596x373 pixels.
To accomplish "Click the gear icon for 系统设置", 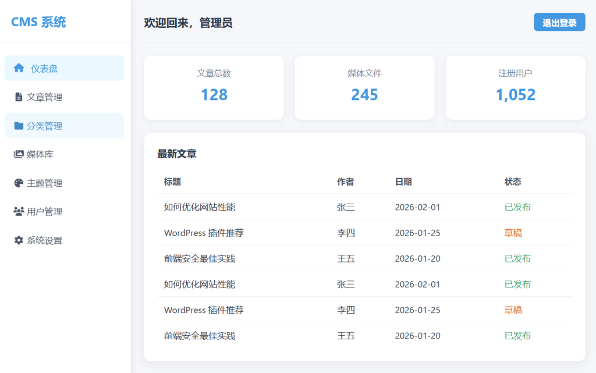I will (19, 240).
